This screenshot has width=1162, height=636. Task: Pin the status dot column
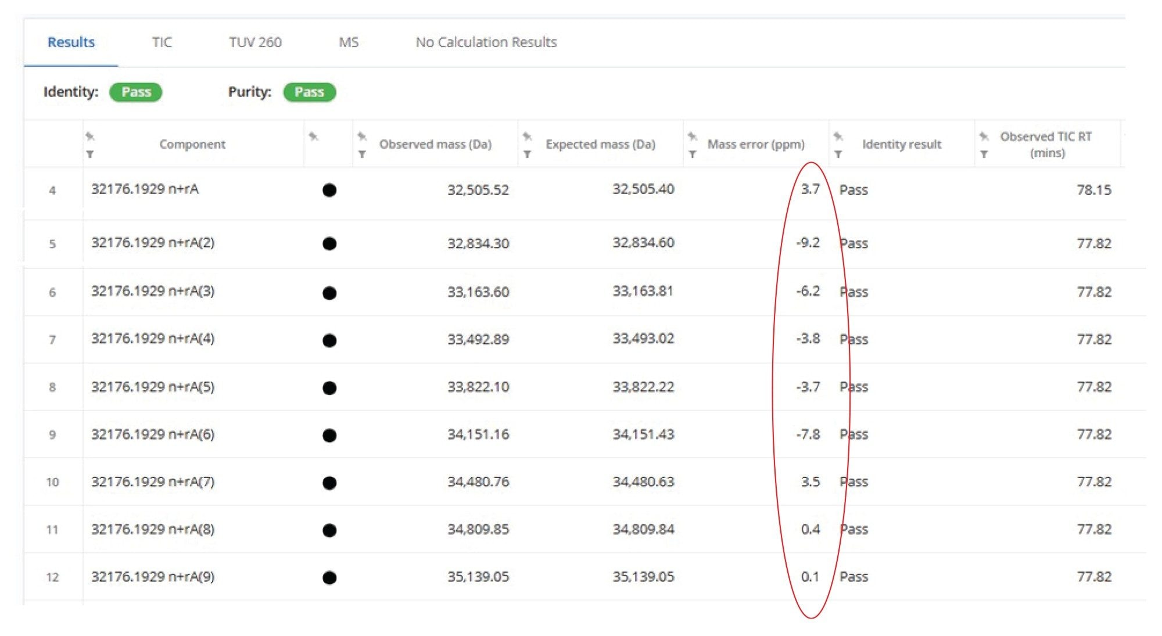tap(314, 136)
